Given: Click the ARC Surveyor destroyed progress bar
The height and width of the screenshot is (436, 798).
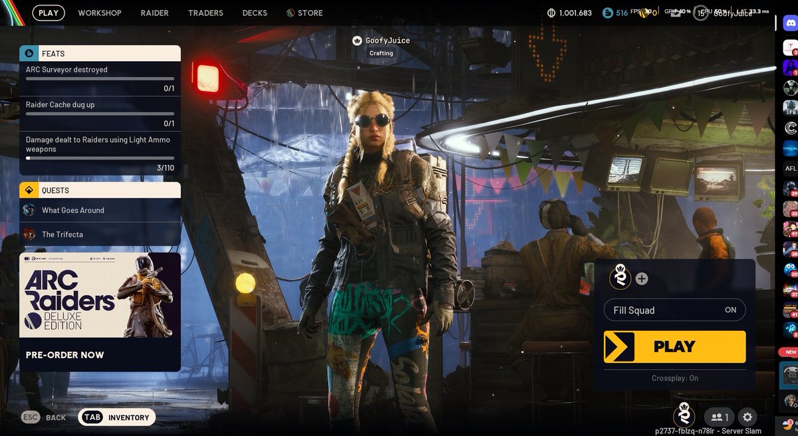Looking at the screenshot, I should pyautogui.click(x=100, y=78).
